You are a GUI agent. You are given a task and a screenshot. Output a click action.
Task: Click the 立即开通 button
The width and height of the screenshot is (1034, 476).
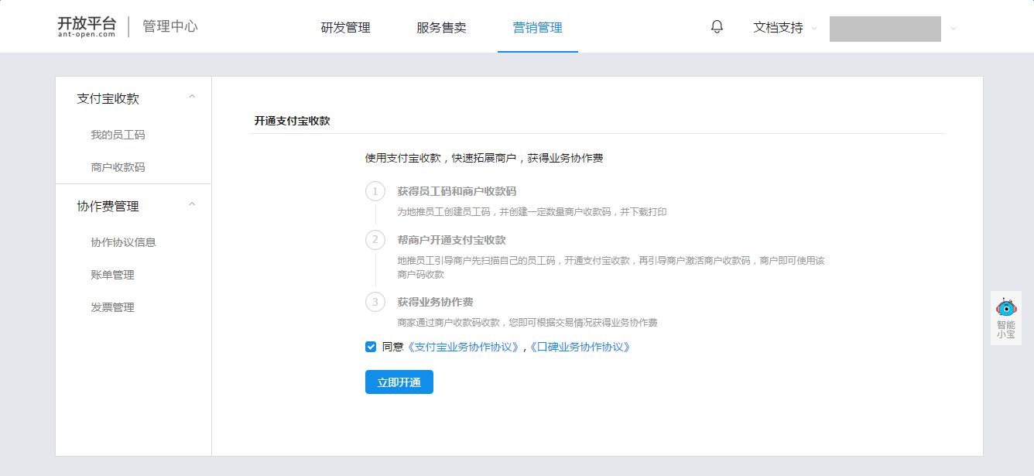point(399,382)
